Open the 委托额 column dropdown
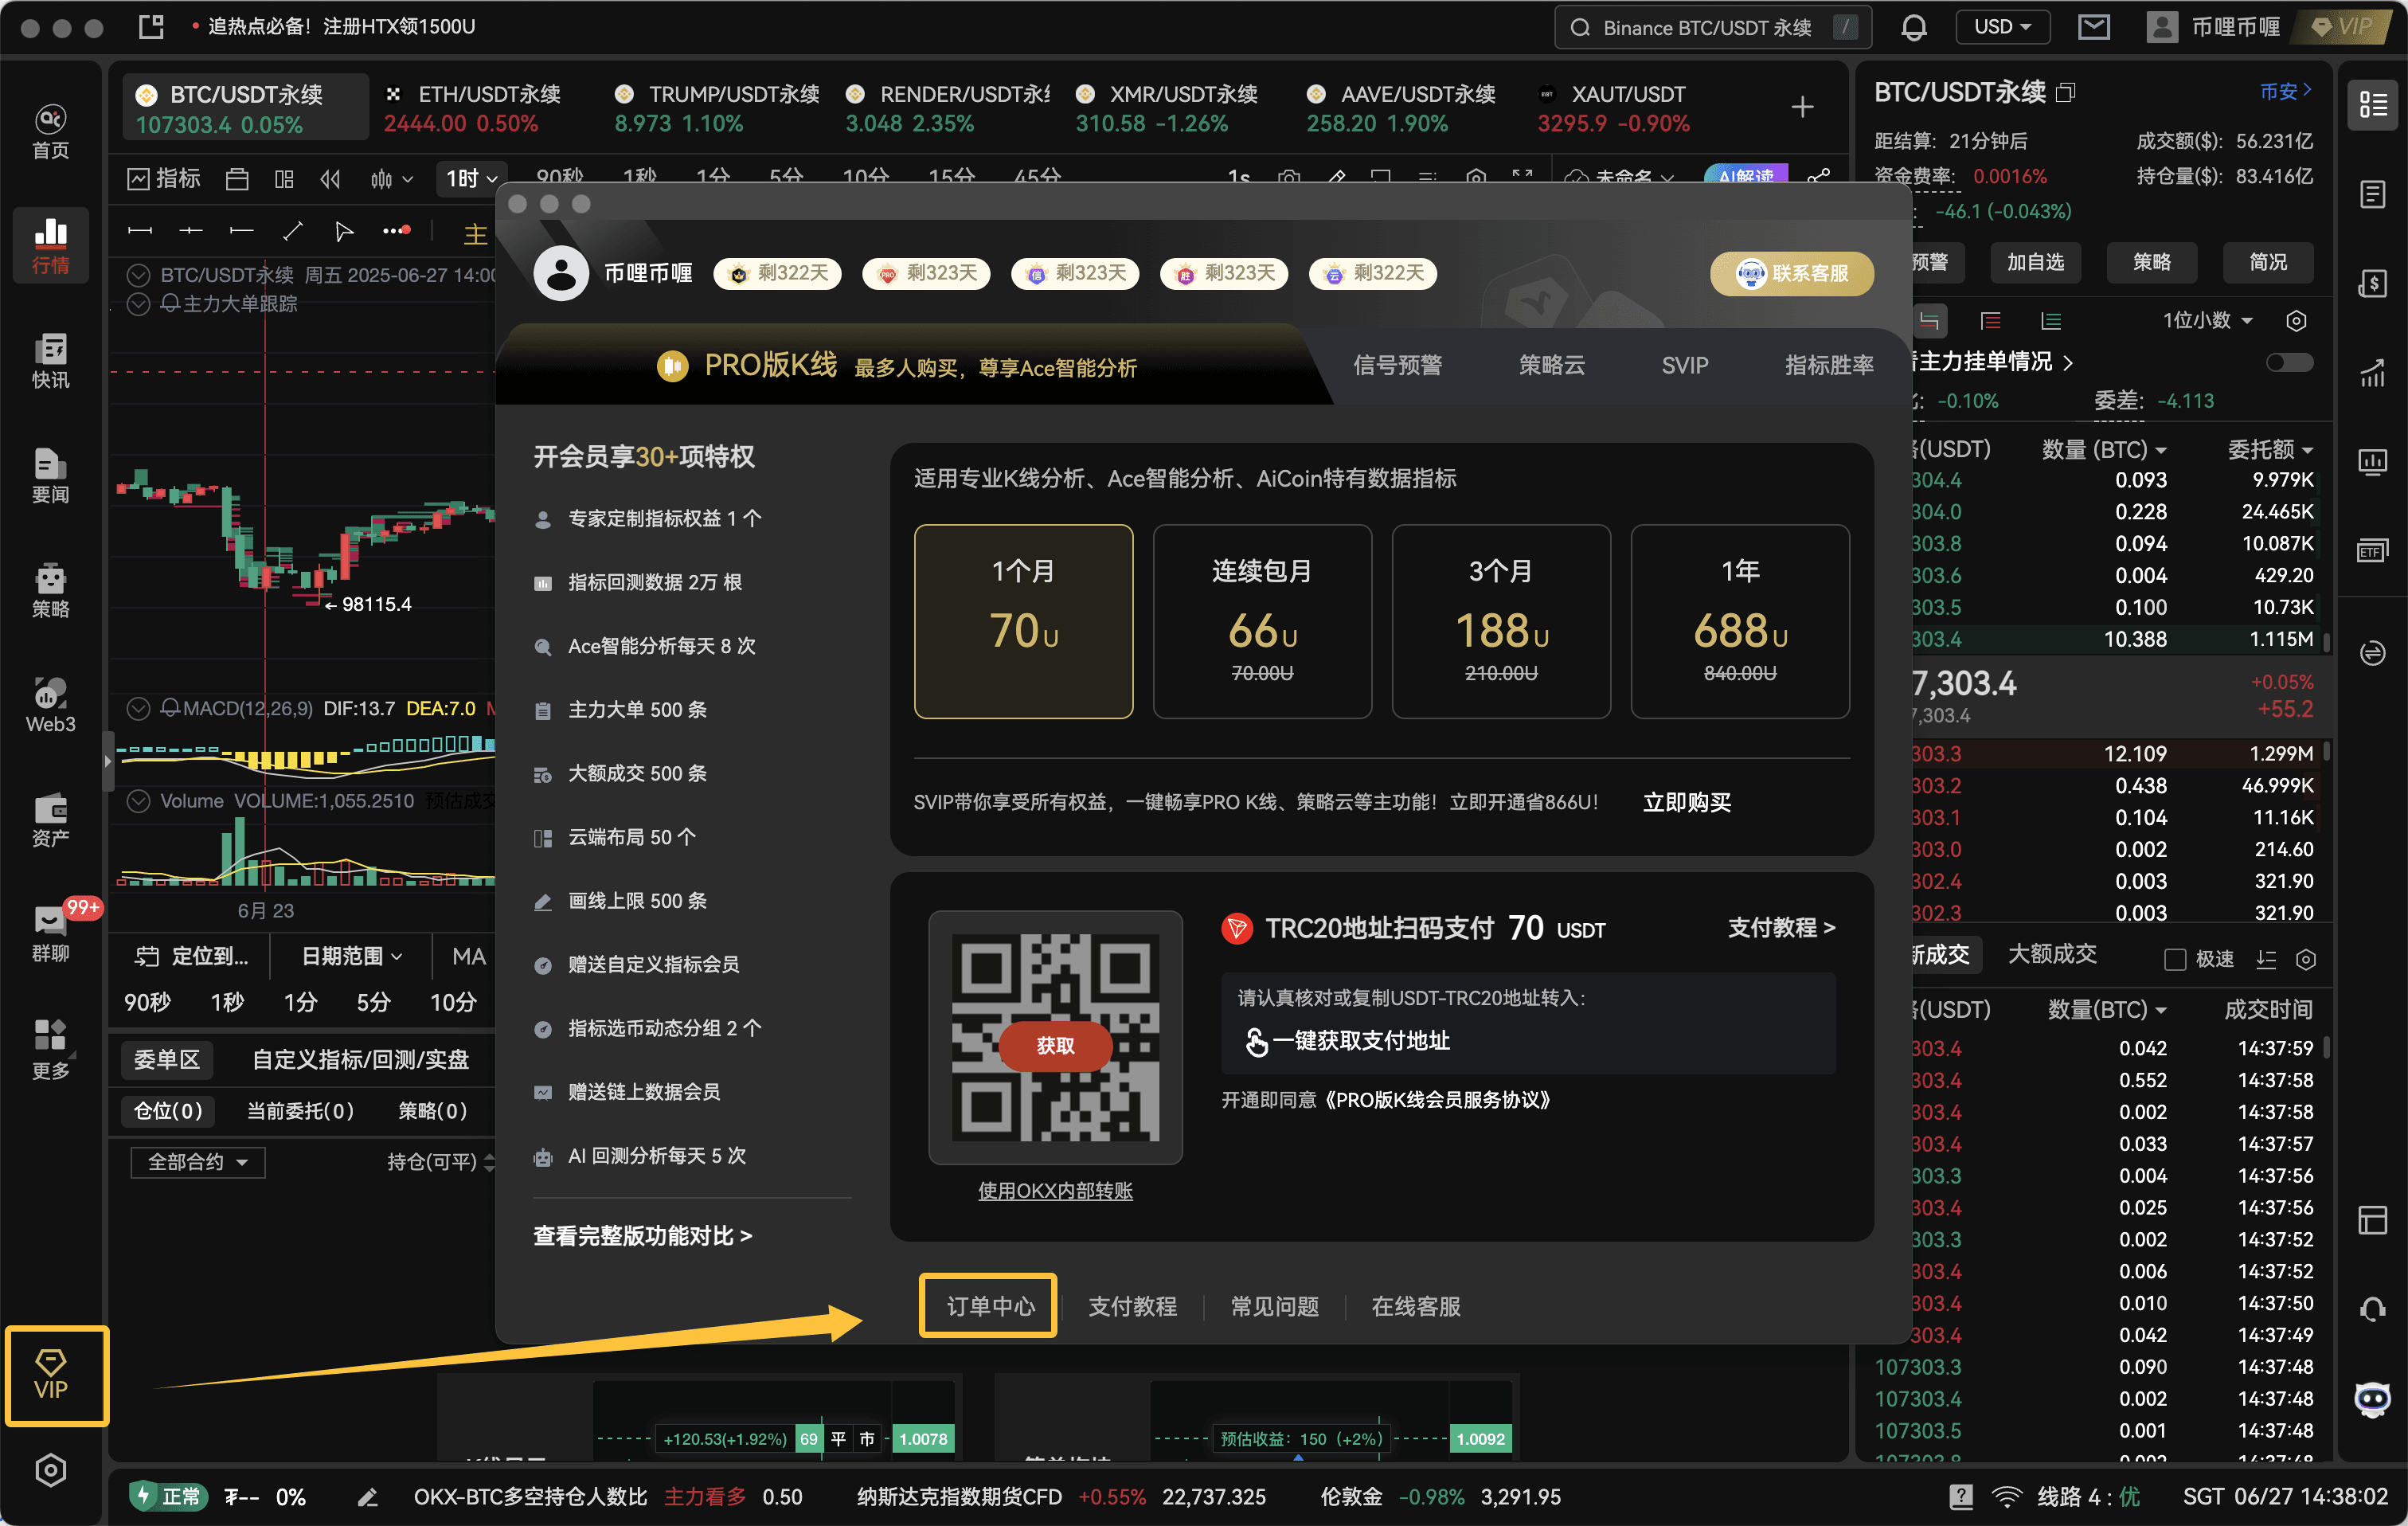2408x1526 pixels. point(2270,450)
